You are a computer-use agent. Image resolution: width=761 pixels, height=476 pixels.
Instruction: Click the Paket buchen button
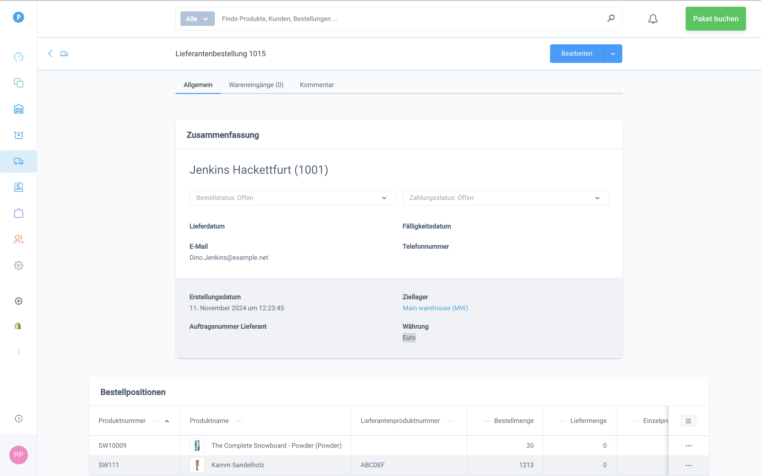pos(715,19)
